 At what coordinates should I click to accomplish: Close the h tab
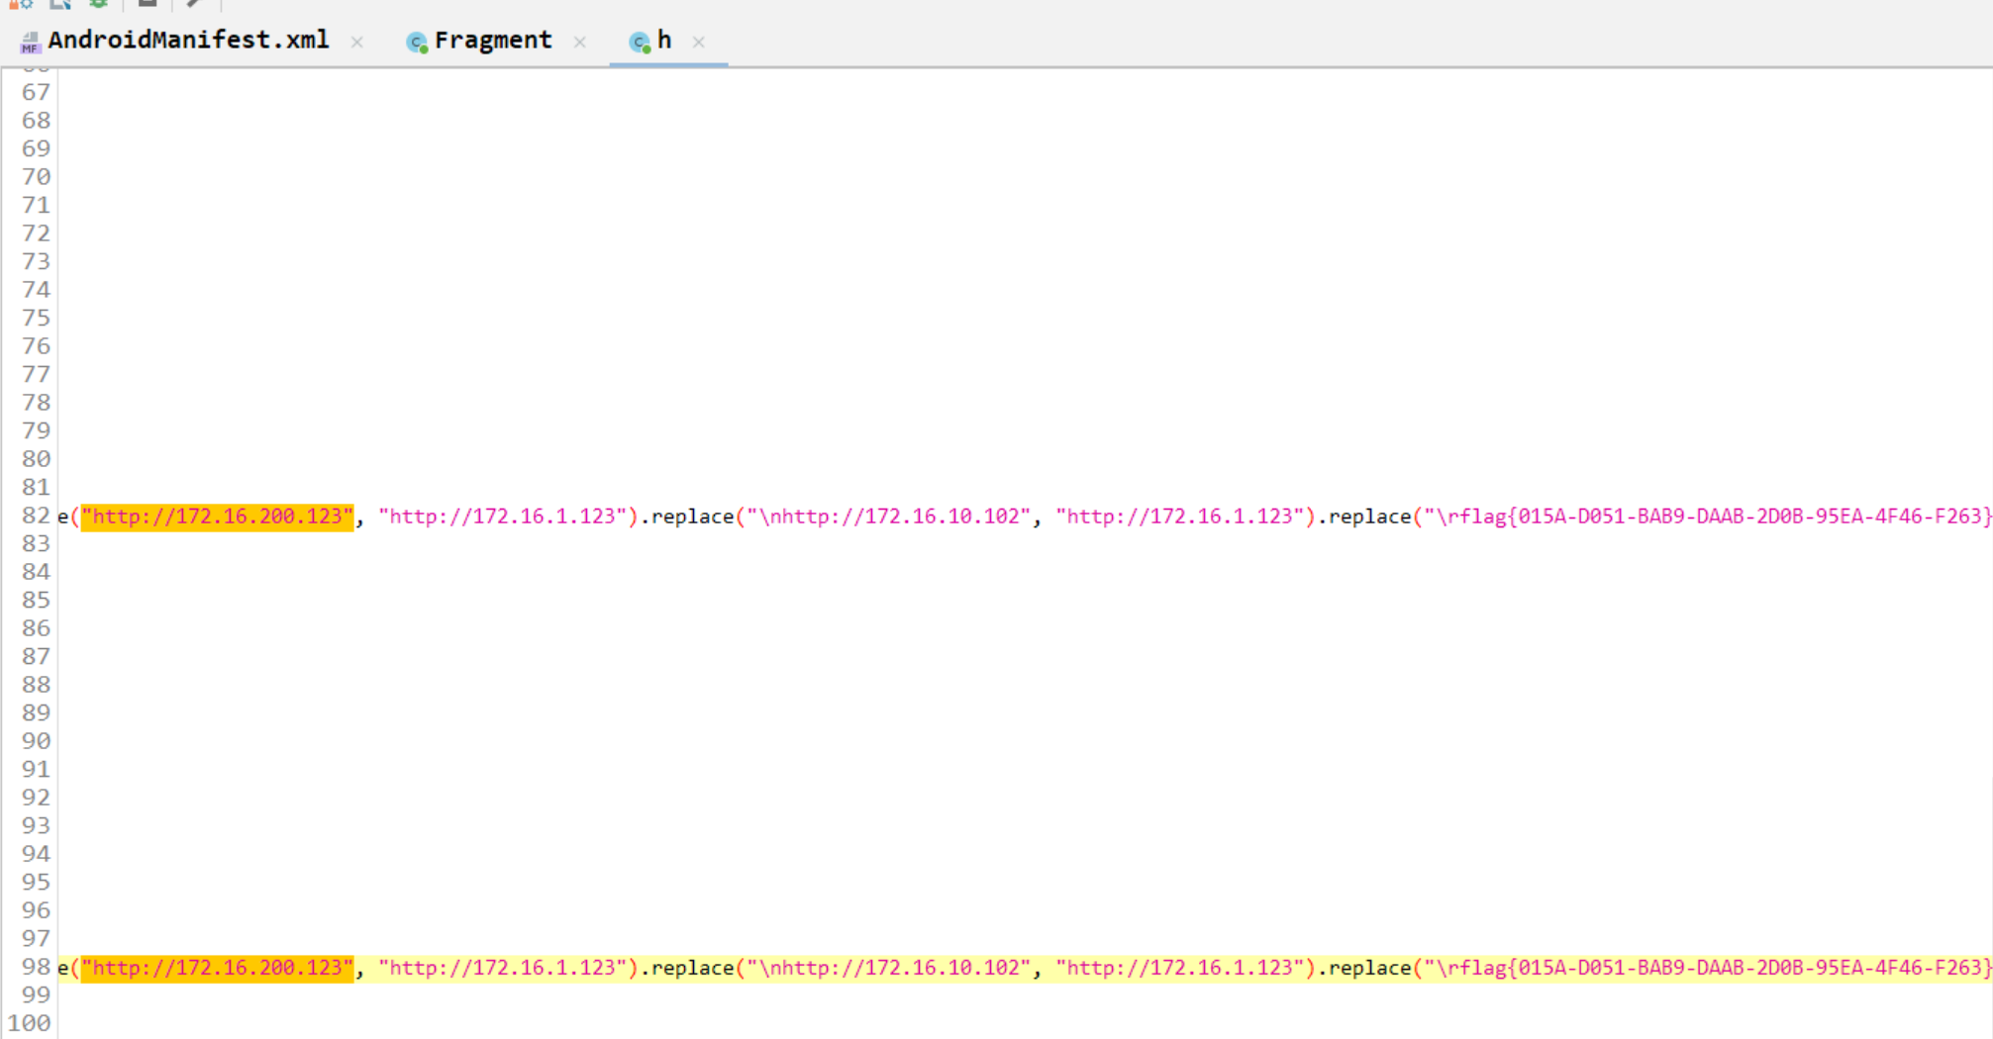(699, 42)
